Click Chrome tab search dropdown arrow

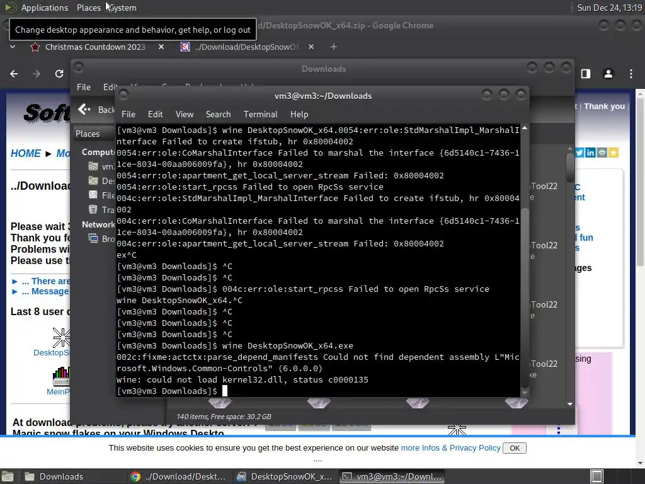tap(13, 47)
